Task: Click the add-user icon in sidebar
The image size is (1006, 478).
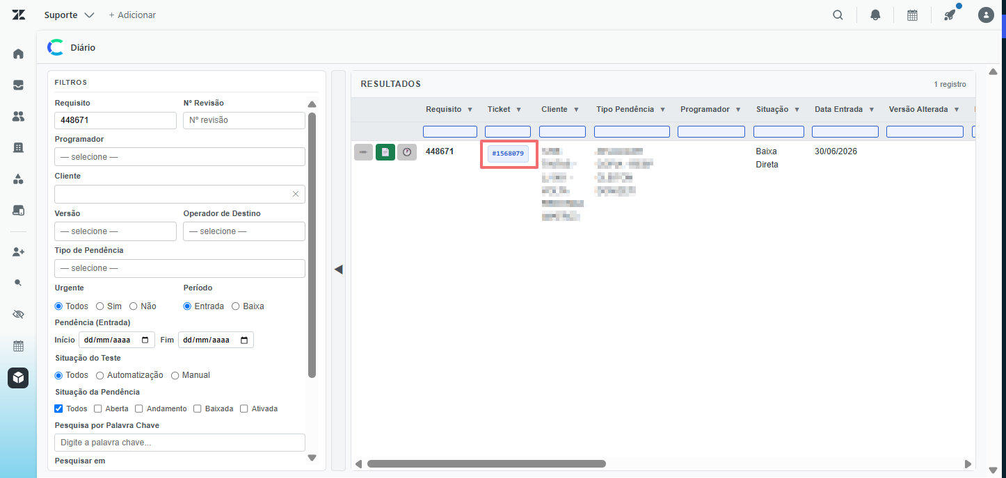Action: click(x=18, y=252)
